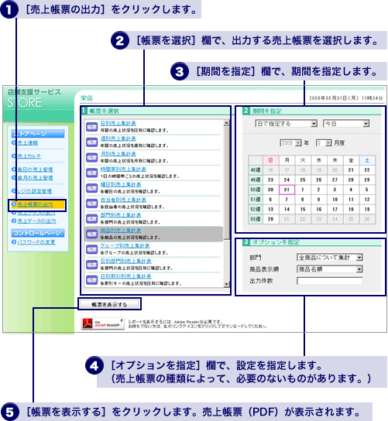Click the 帳票 icon beside 月別売上集計表
Image resolution: width=388 pixels, height=421 pixels.
(91, 158)
